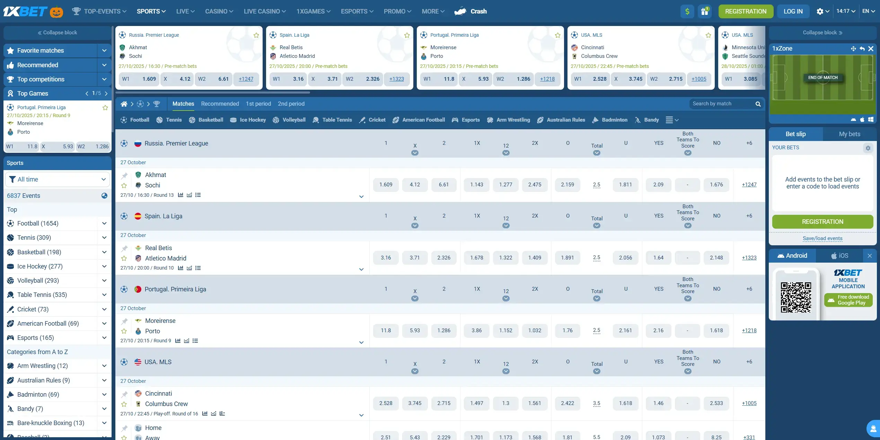880x440 pixels.
Task: Click the green REGISTRATION button in header
Action: click(x=746, y=11)
